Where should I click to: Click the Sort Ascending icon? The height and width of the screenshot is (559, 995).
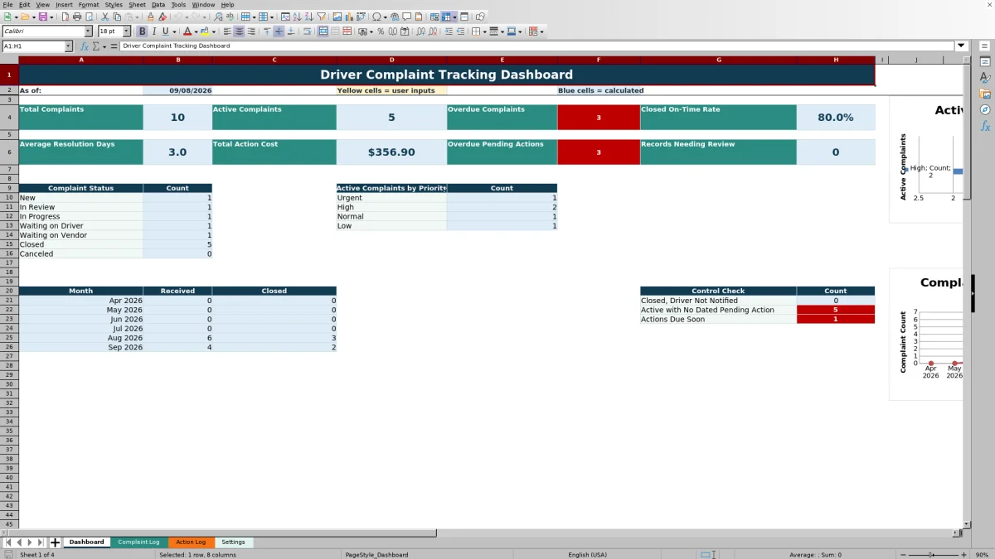(x=297, y=17)
